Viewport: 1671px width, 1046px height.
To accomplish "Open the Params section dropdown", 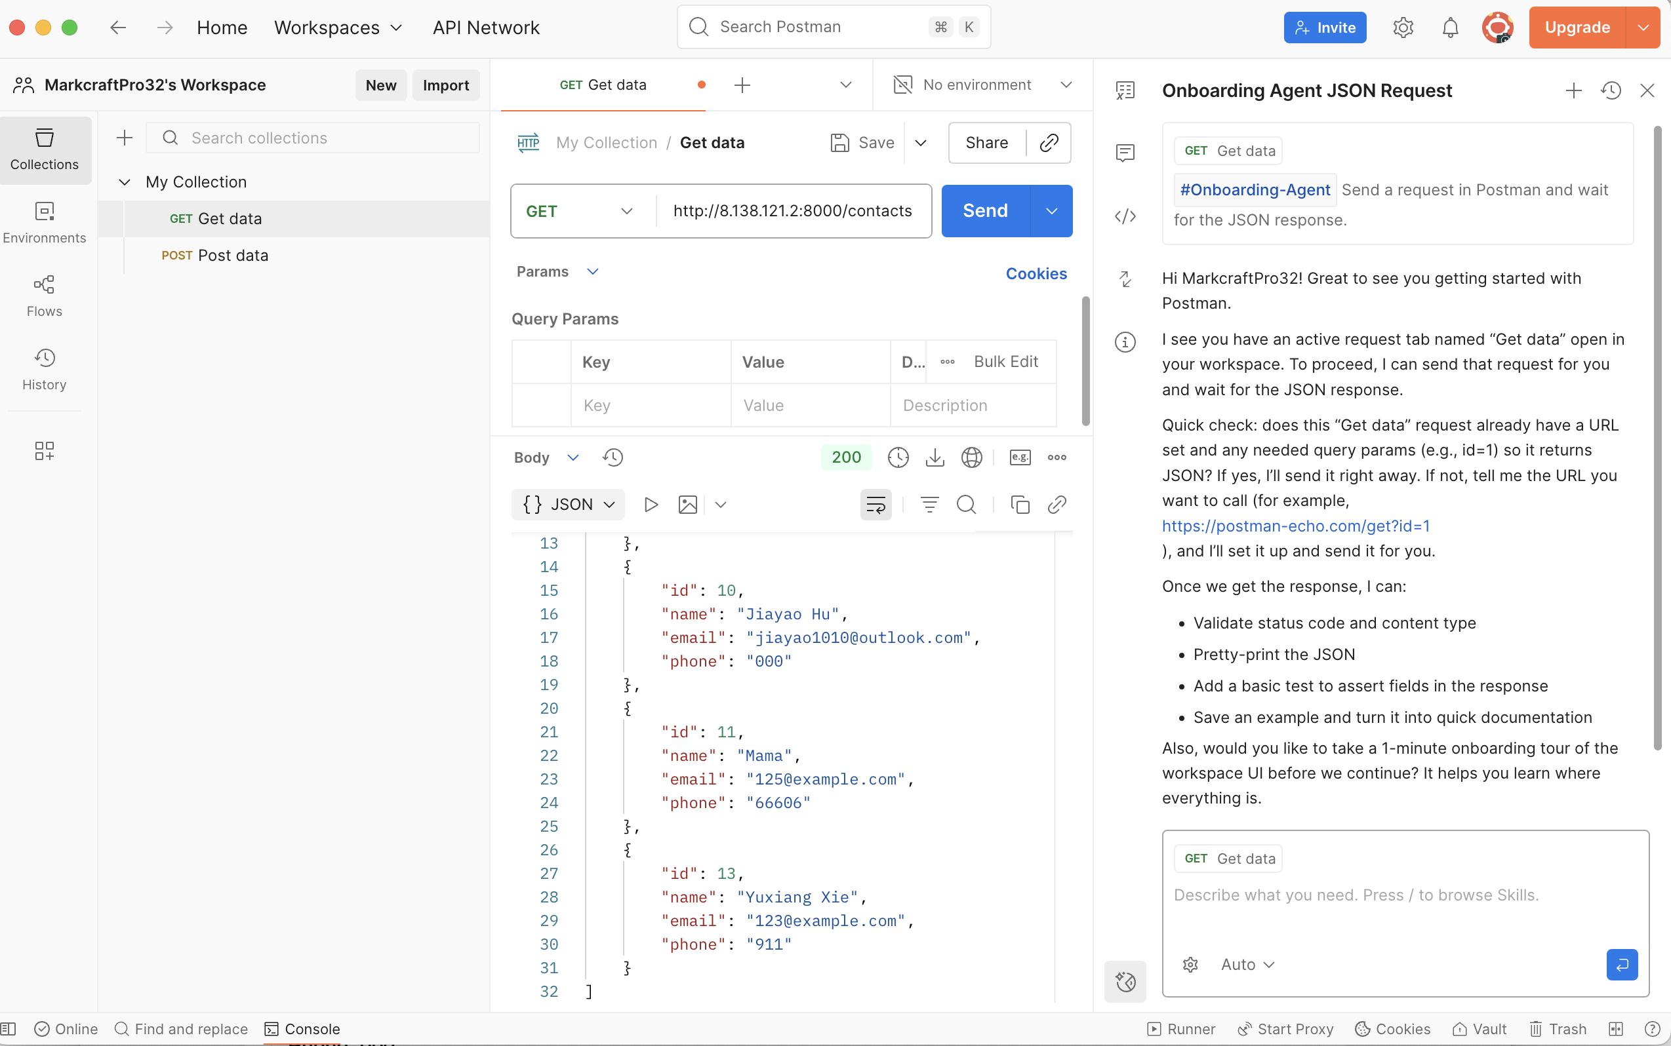I will click(x=557, y=271).
